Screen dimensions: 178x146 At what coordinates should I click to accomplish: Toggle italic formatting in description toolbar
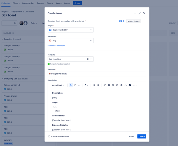(x=75, y=85)
